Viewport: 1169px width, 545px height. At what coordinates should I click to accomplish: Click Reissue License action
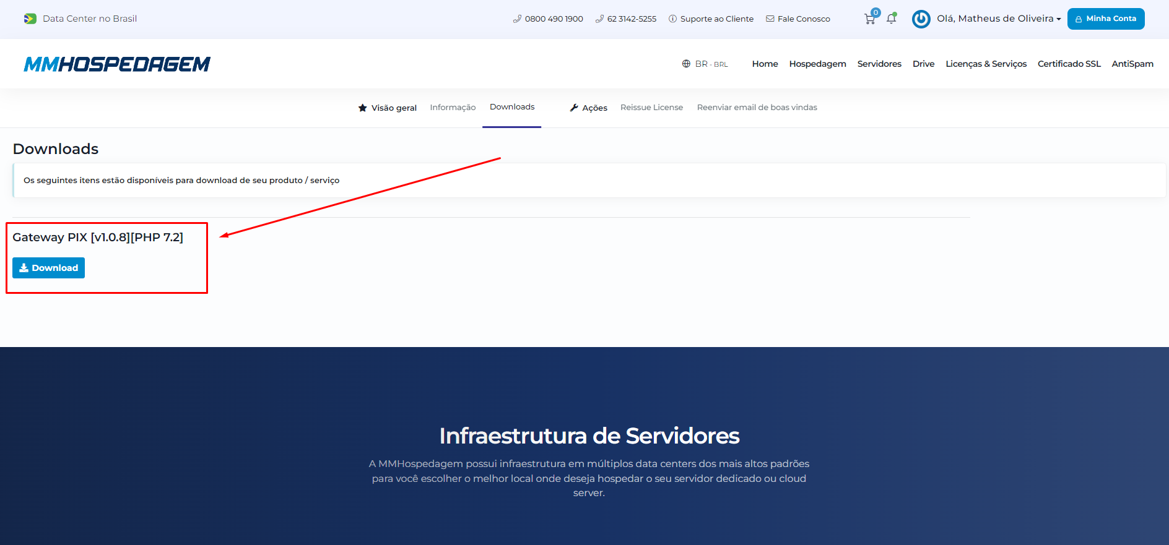click(651, 108)
